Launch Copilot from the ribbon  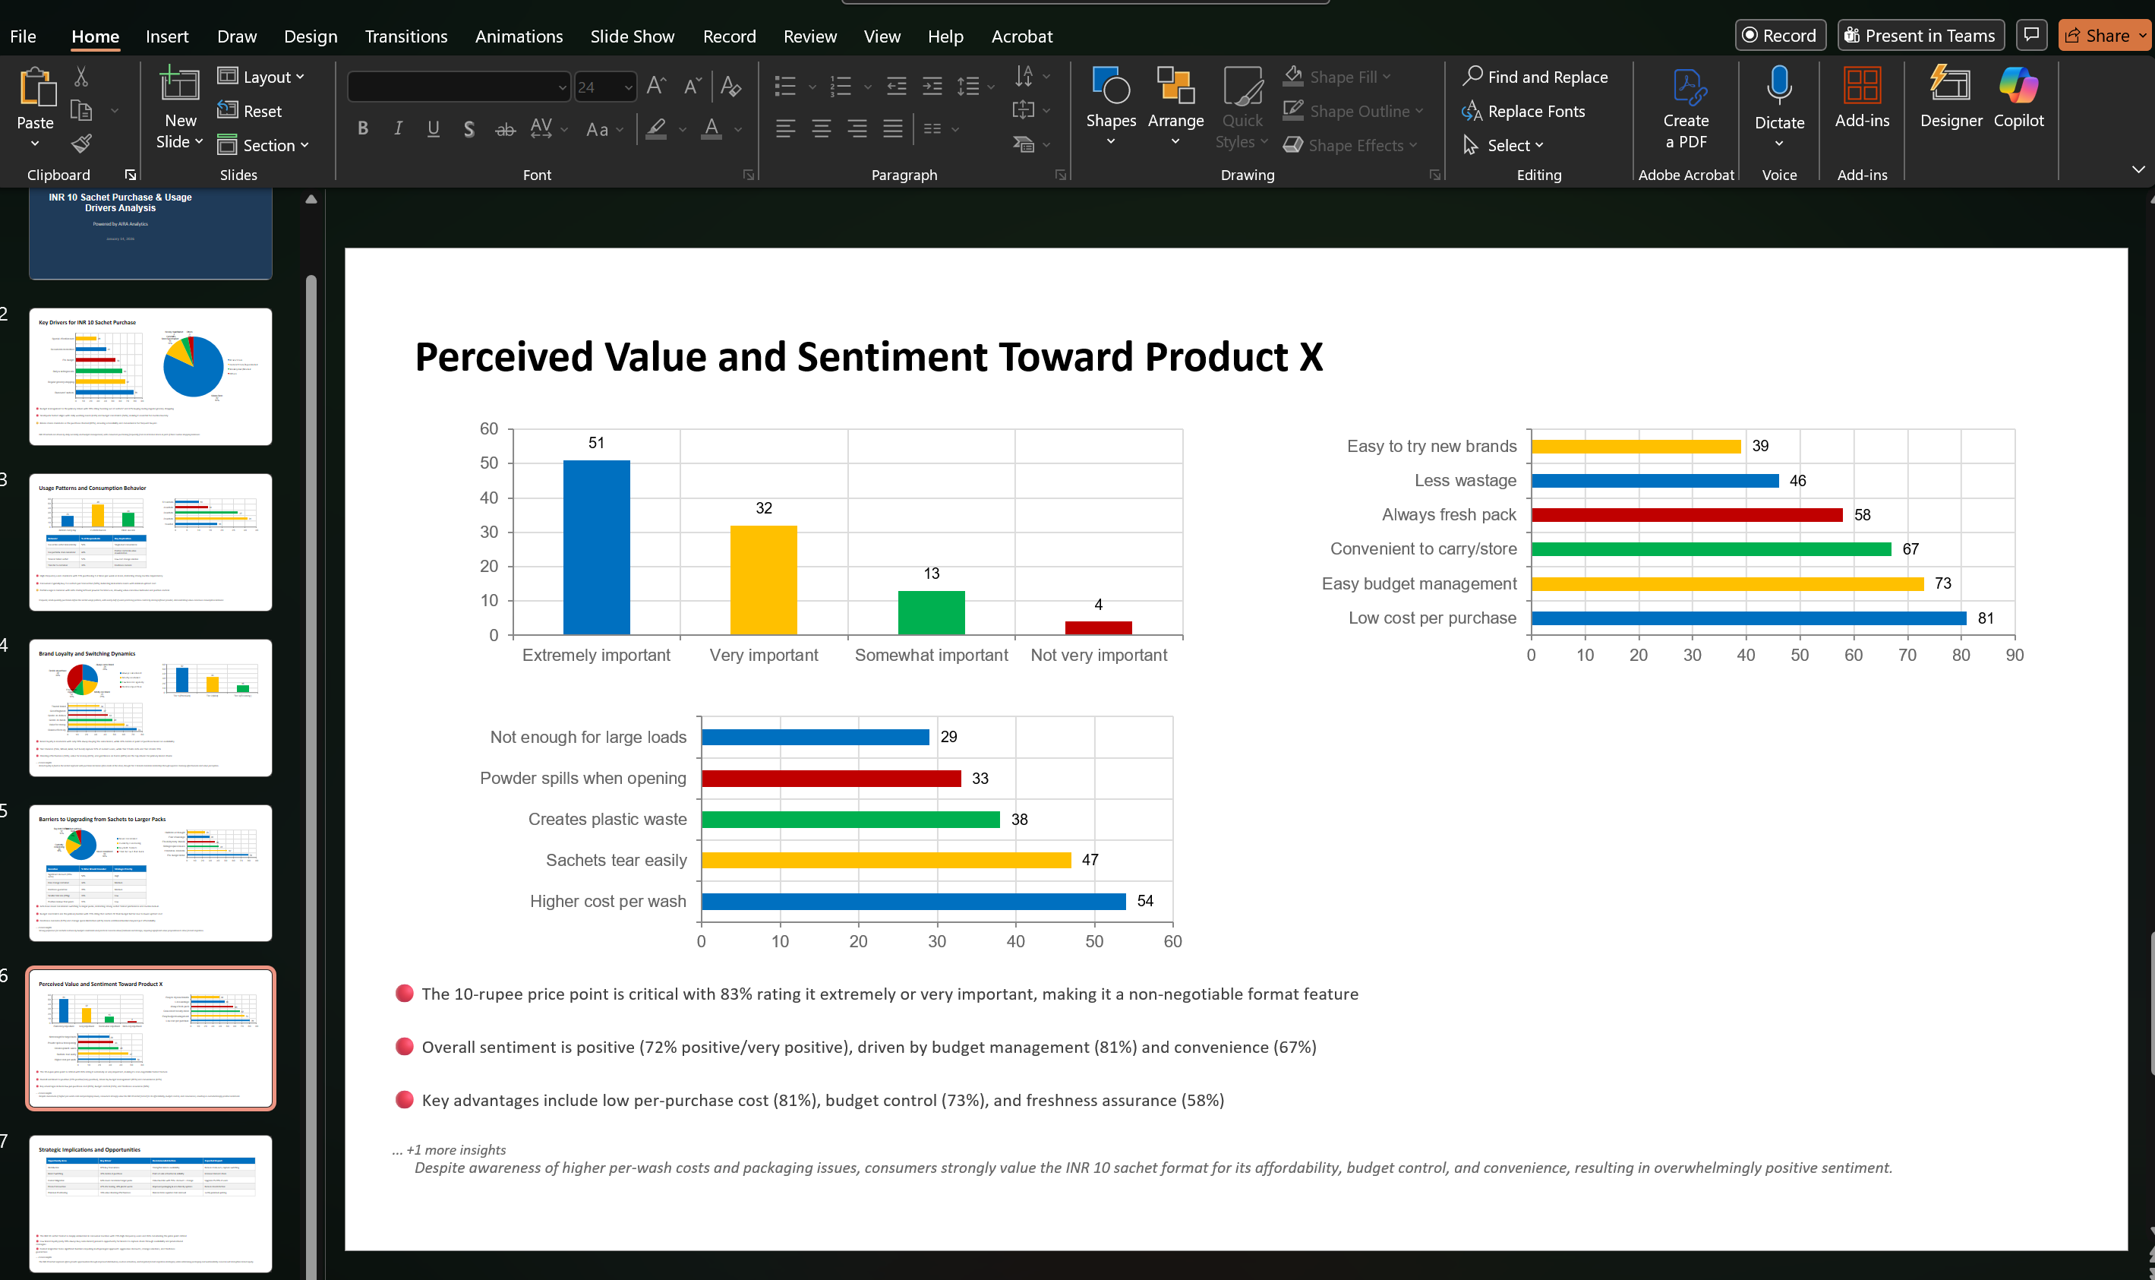pyautogui.click(x=2018, y=96)
